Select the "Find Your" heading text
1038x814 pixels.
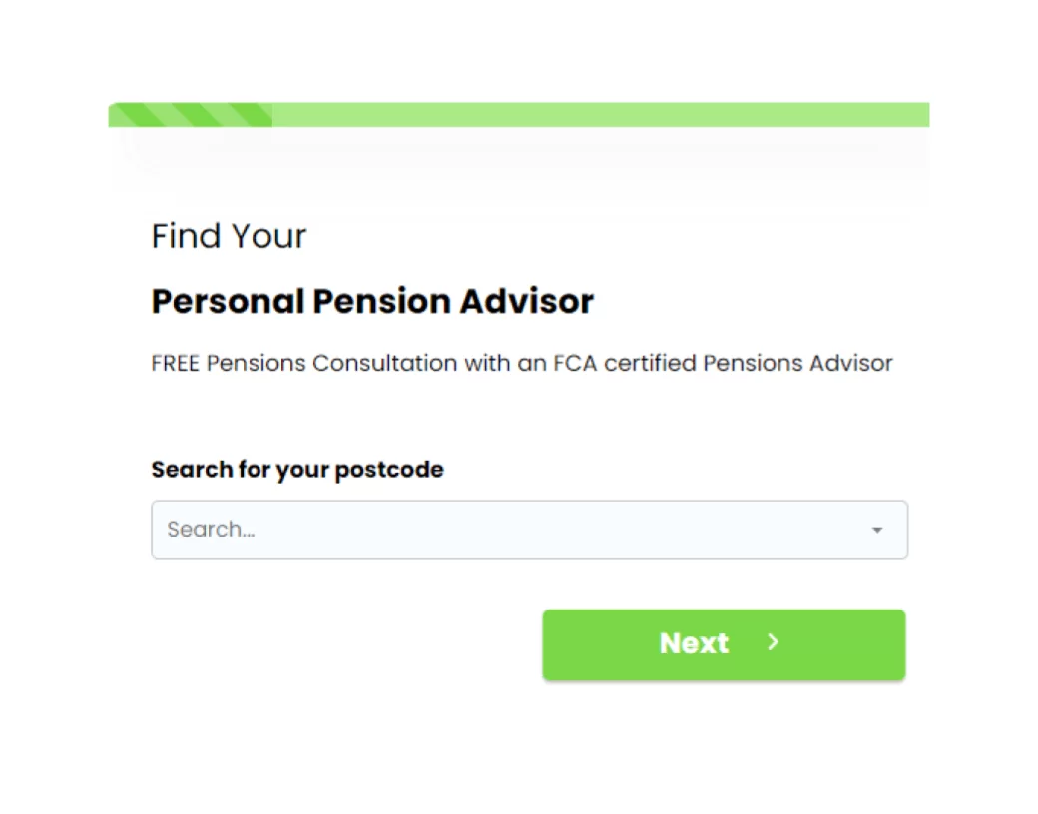coord(229,236)
